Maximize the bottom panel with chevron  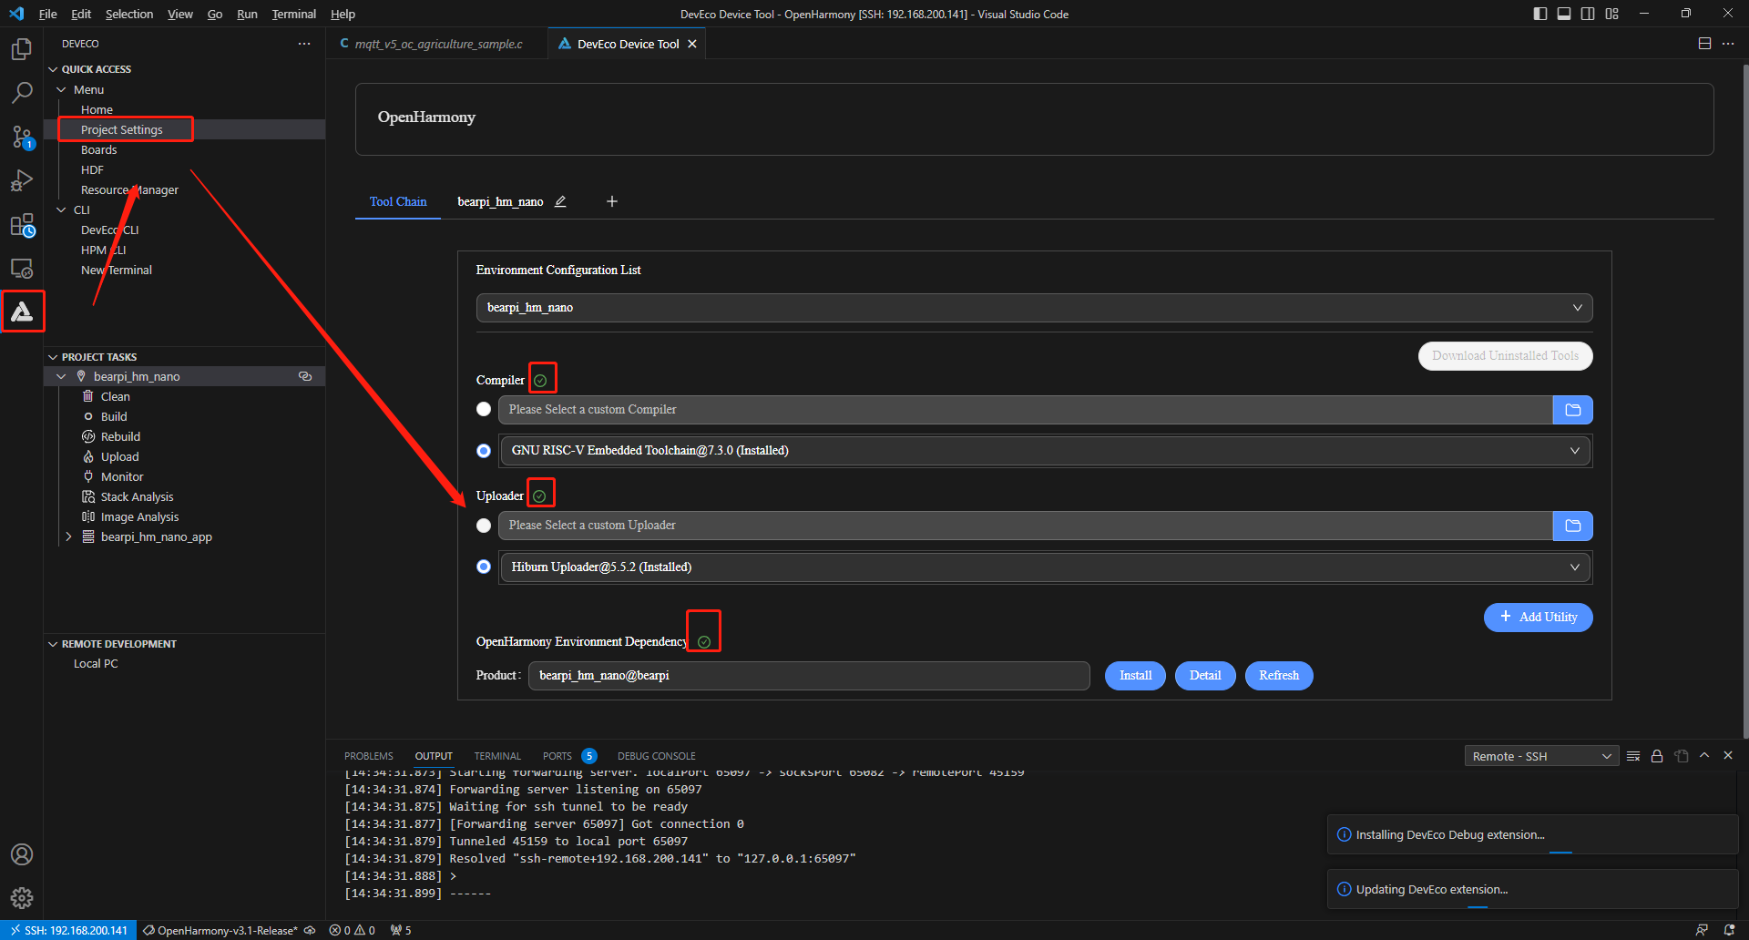(1704, 755)
